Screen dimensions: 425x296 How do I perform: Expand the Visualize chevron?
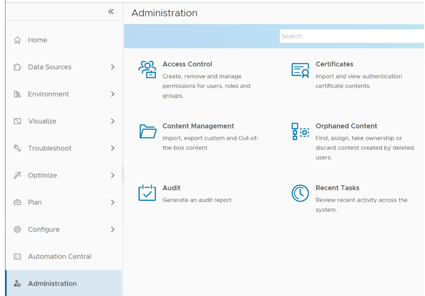click(113, 121)
